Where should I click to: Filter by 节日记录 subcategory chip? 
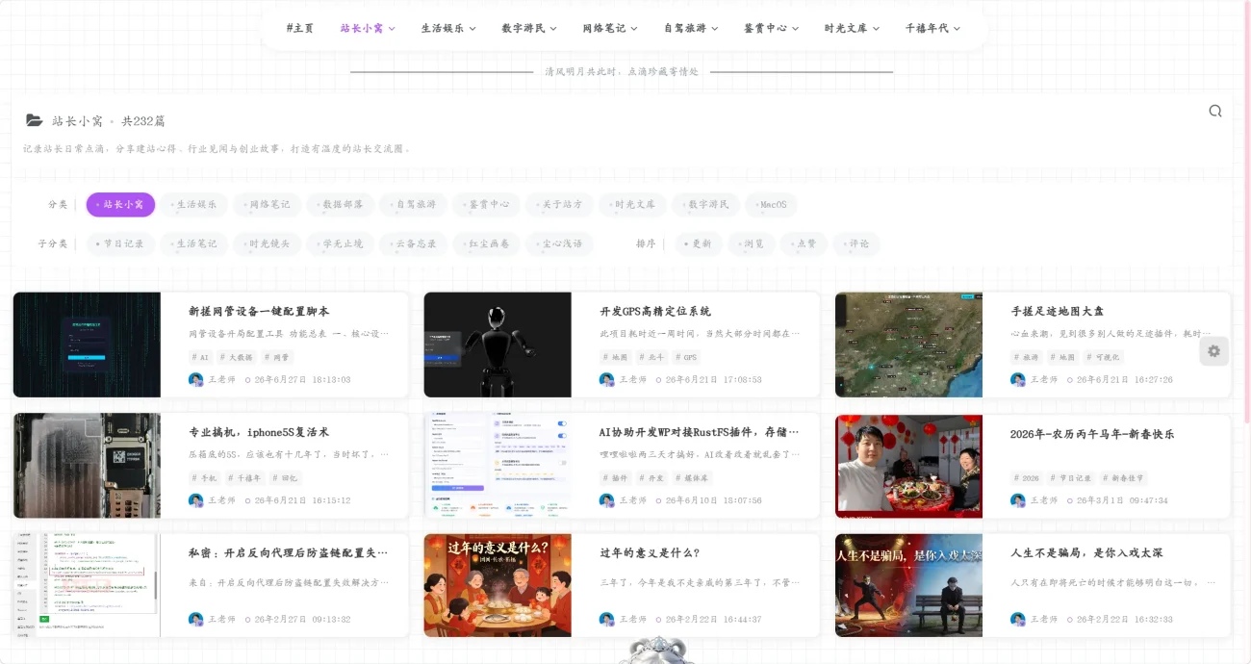(x=120, y=244)
